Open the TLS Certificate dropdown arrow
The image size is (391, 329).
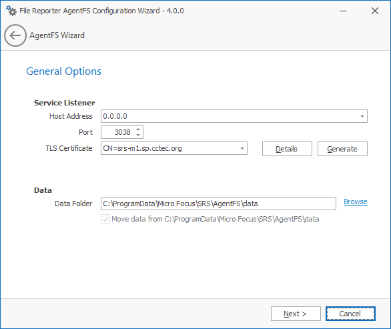click(242, 148)
